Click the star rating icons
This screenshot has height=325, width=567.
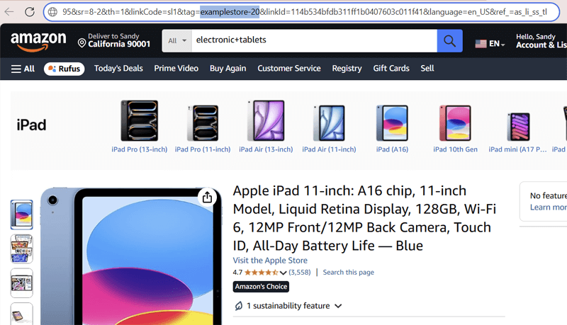(261, 273)
